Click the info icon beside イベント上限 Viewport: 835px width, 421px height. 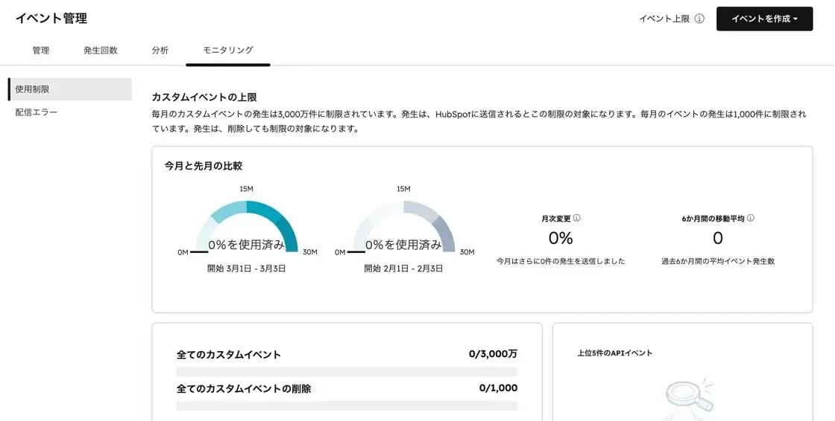point(699,19)
